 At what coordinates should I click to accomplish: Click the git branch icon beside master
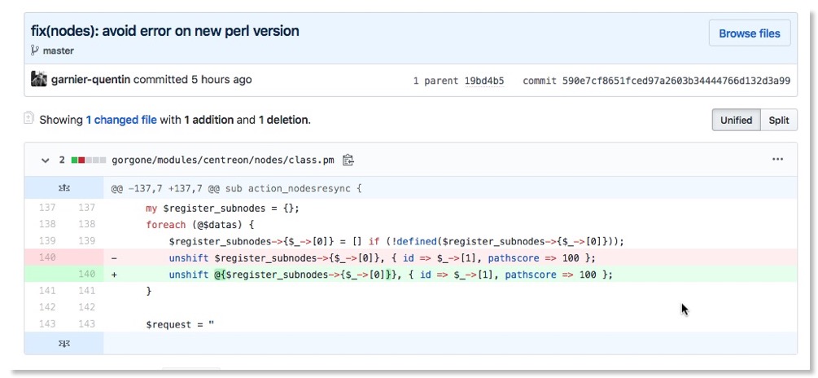(35, 51)
